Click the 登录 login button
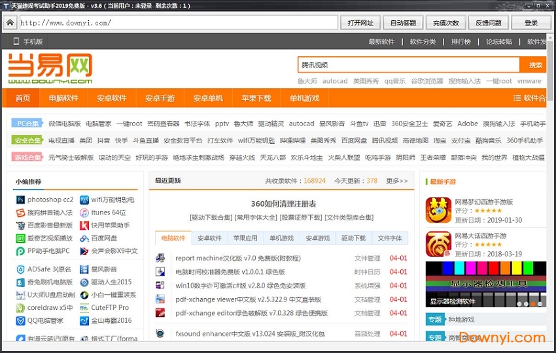This screenshot has width=556, height=353. tap(531, 23)
